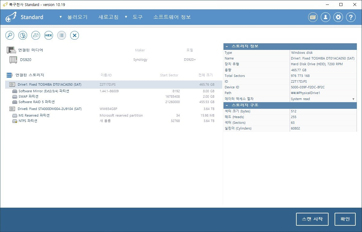
Task: Open the 도구 menu
Action: [138, 17]
